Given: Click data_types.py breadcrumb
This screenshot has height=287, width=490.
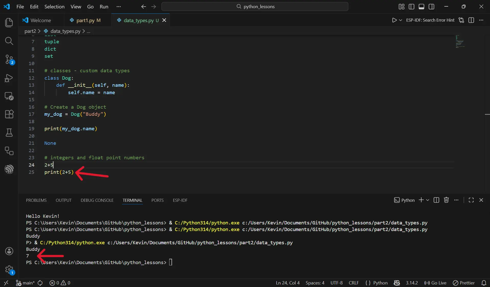Looking at the screenshot, I should [65, 31].
